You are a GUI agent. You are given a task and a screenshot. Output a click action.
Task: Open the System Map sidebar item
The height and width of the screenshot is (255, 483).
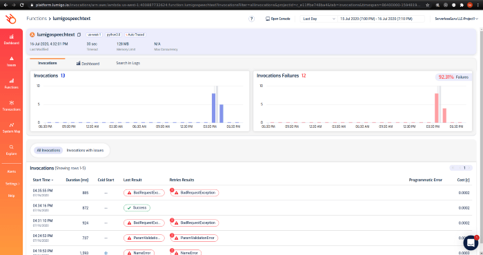click(x=12, y=128)
